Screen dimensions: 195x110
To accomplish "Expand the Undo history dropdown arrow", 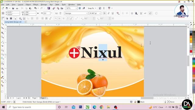I will 38,8.
